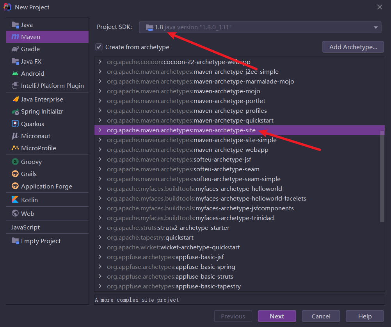Expand wicket-archetype-quickstart node
This screenshot has height=327, width=391.
coord(100,247)
